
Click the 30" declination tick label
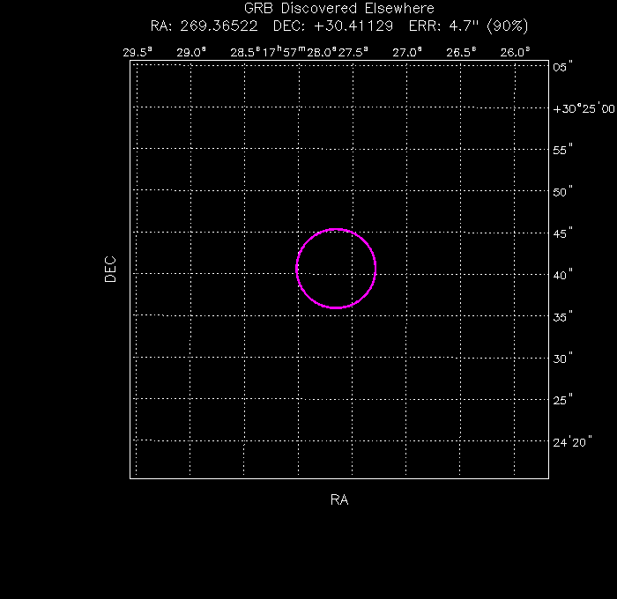pyautogui.click(x=562, y=358)
